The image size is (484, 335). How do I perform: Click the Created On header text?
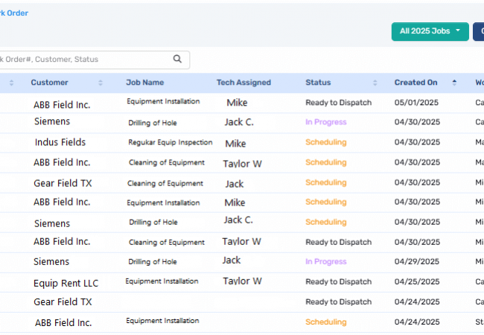pyautogui.click(x=415, y=83)
